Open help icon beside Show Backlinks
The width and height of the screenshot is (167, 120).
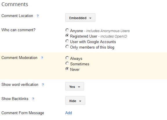33,99
